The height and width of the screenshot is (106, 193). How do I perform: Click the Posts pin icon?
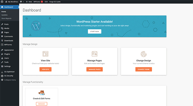click(2, 24)
